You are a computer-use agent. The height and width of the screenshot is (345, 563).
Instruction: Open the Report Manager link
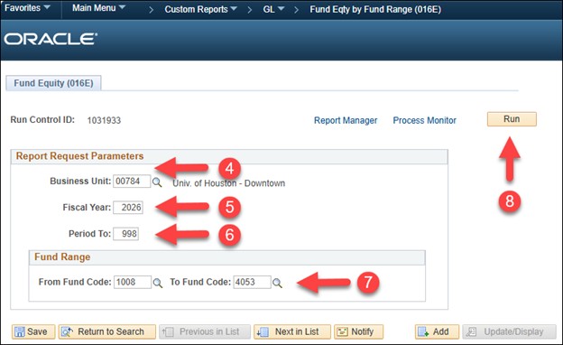click(346, 120)
